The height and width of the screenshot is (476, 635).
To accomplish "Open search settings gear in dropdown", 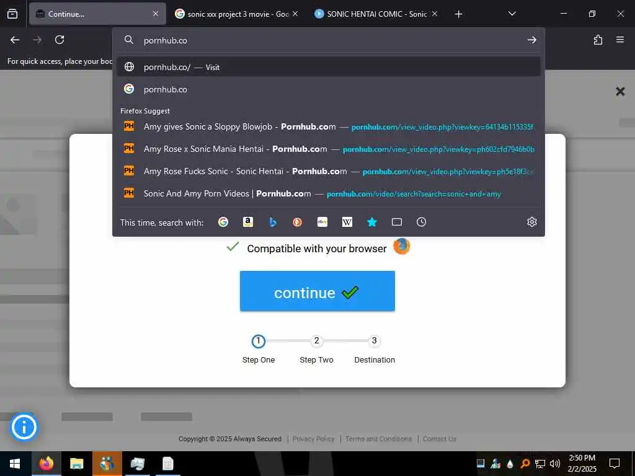I will click(531, 222).
